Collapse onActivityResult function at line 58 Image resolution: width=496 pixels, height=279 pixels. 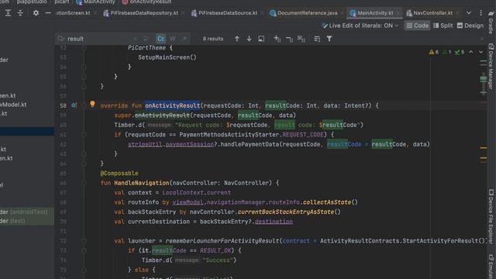pos(84,105)
